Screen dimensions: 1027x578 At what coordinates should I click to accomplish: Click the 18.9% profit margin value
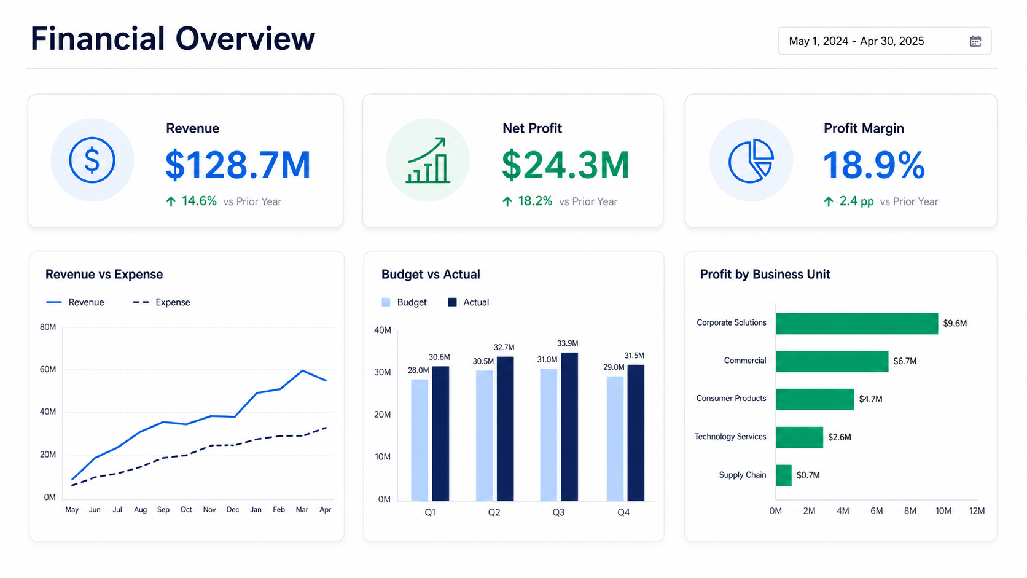tap(874, 165)
